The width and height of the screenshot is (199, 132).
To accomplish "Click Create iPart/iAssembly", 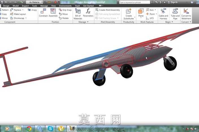I will 108,10.
